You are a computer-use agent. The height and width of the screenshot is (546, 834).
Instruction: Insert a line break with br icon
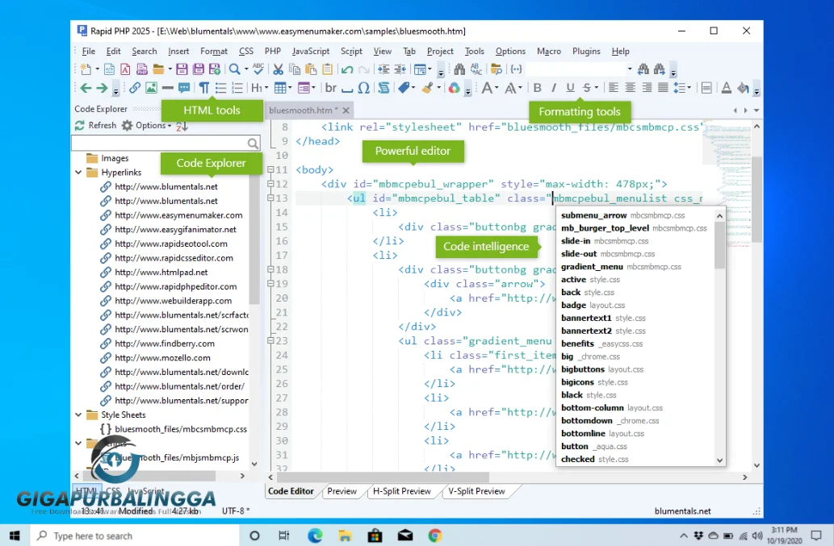331,88
